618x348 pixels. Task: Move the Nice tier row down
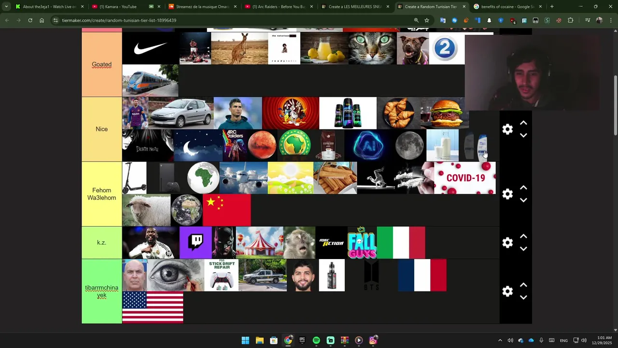[523, 135]
